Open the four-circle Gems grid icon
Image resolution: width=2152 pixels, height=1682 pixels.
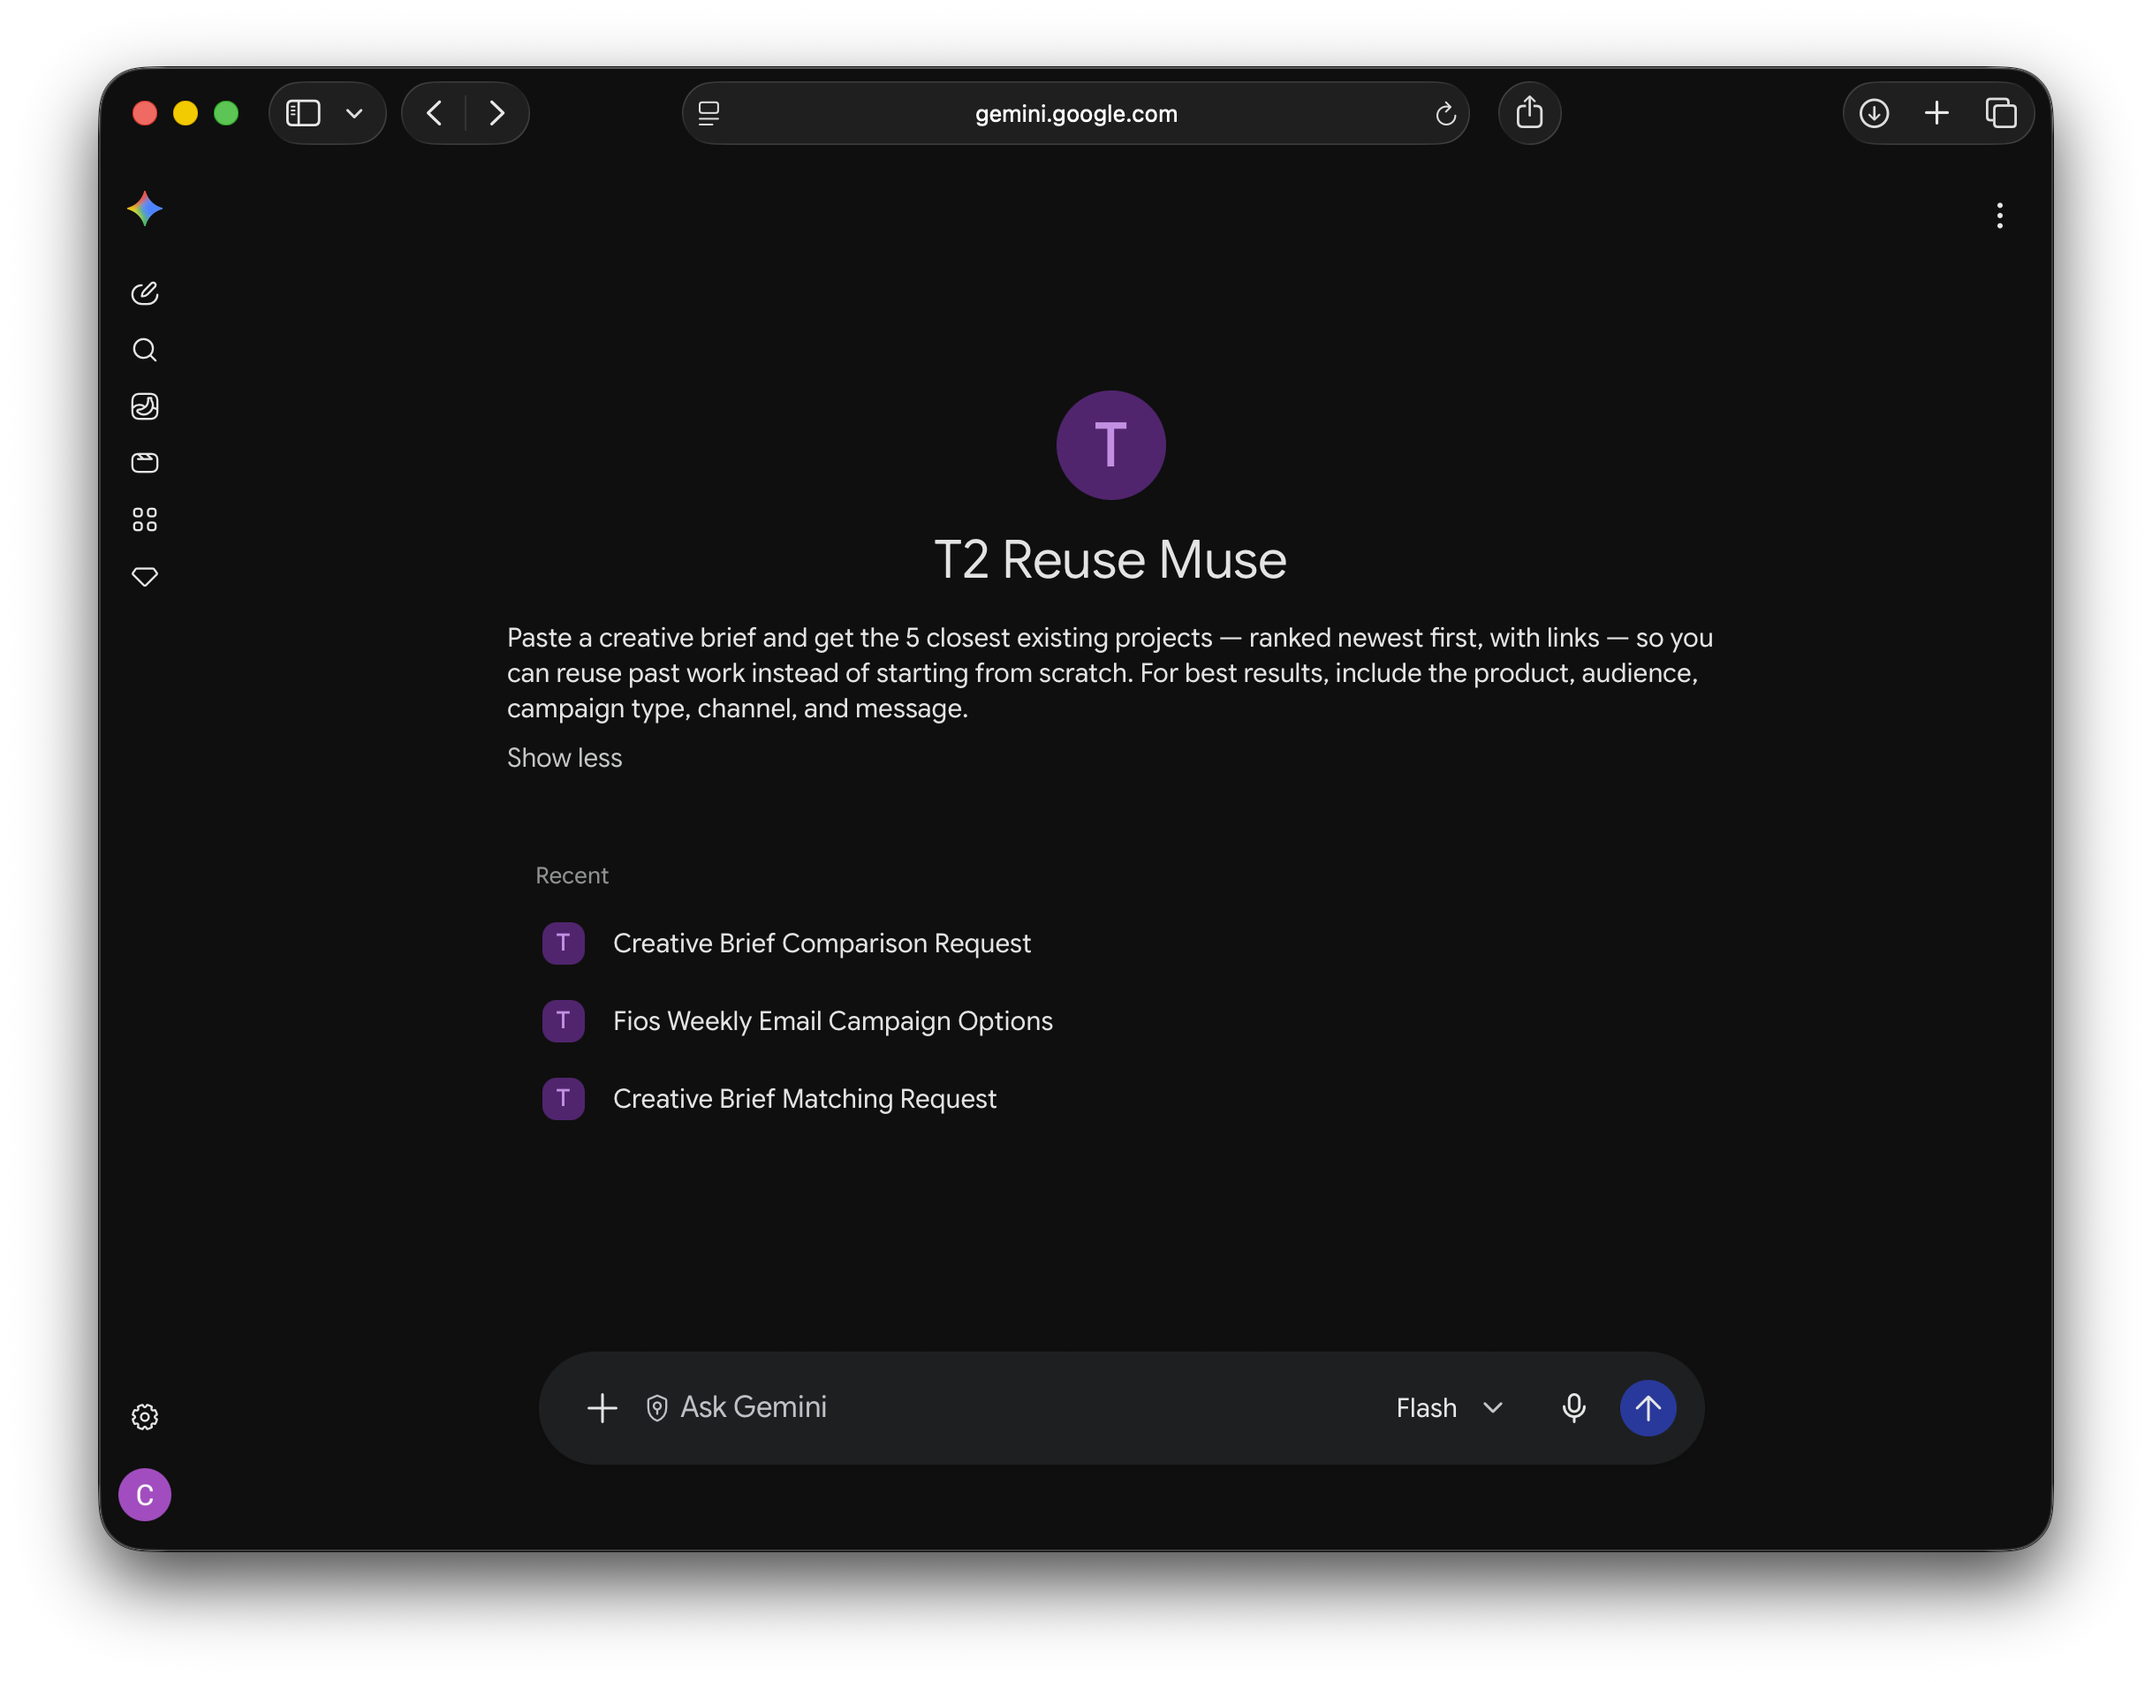click(145, 519)
